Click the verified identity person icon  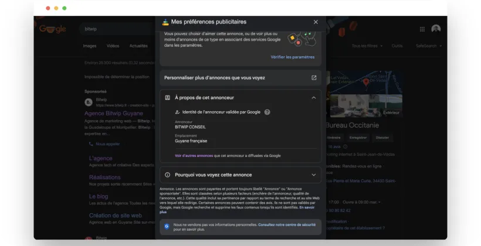(177, 112)
